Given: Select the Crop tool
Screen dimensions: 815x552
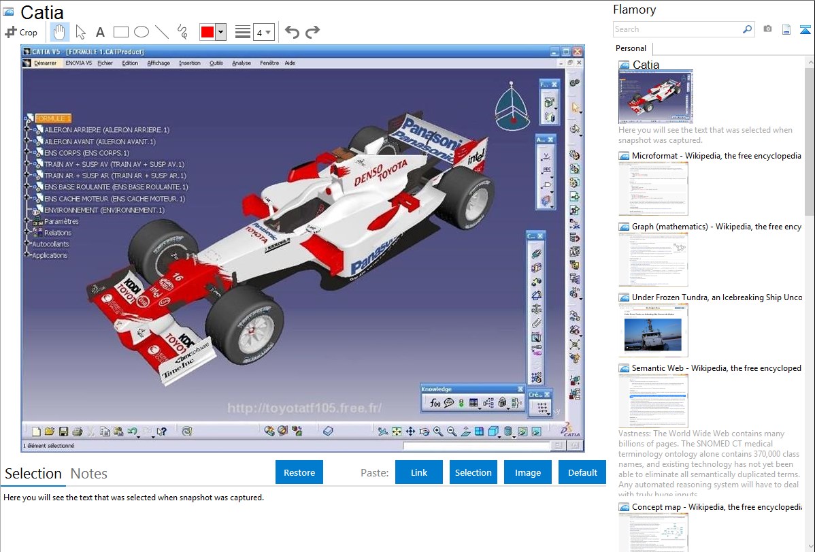Looking at the screenshot, I should point(21,32).
